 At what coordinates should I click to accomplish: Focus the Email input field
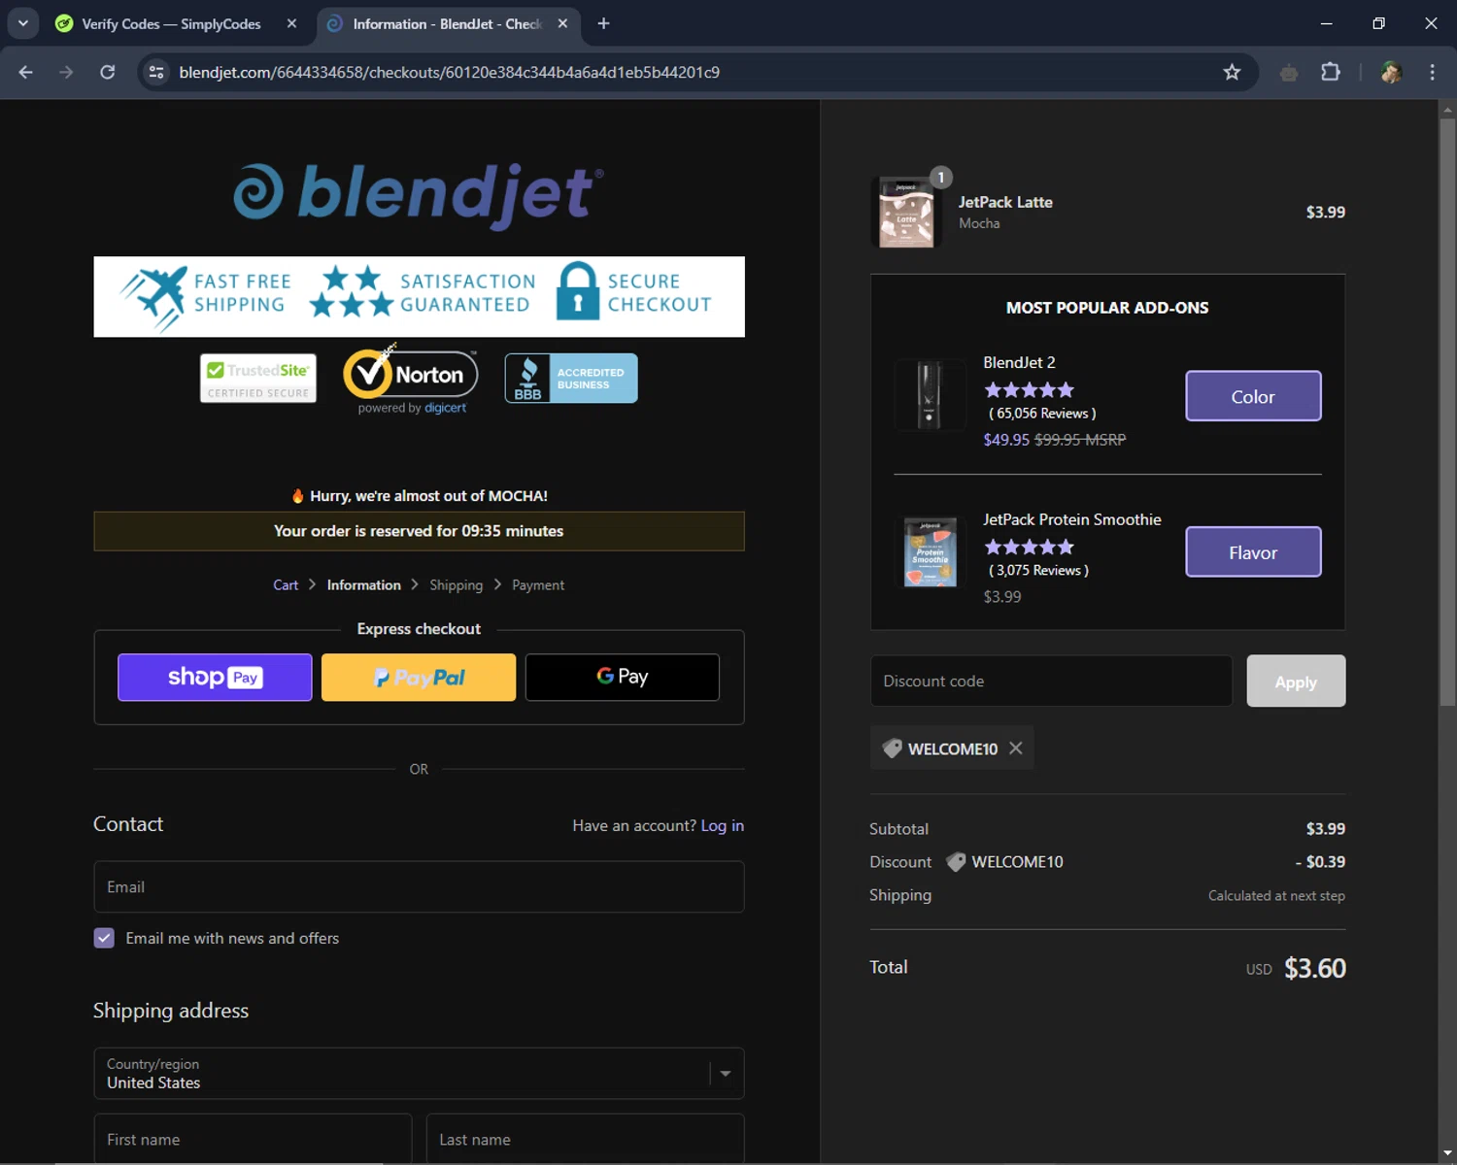[419, 886]
